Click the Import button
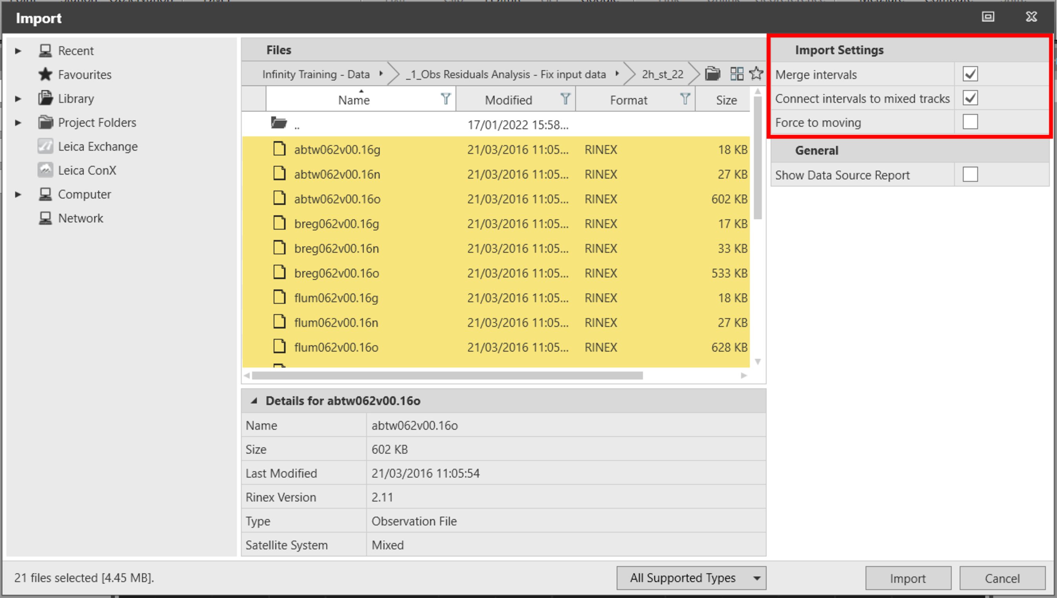This screenshot has height=598, width=1057. tap(908, 578)
